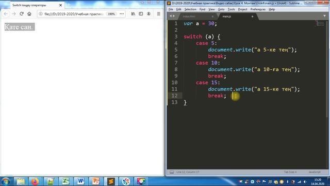Image resolution: width=330 pixels, height=186 pixels.
Task: Open tab list dropdown arrow in Sublime
Action: pos(324,16)
